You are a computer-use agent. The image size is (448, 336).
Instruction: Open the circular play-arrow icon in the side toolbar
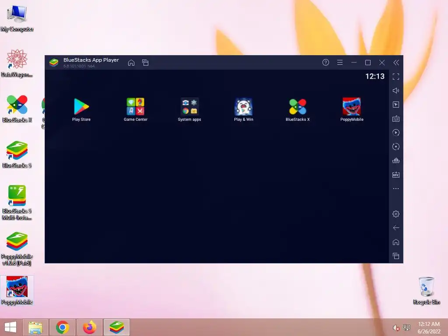395,133
